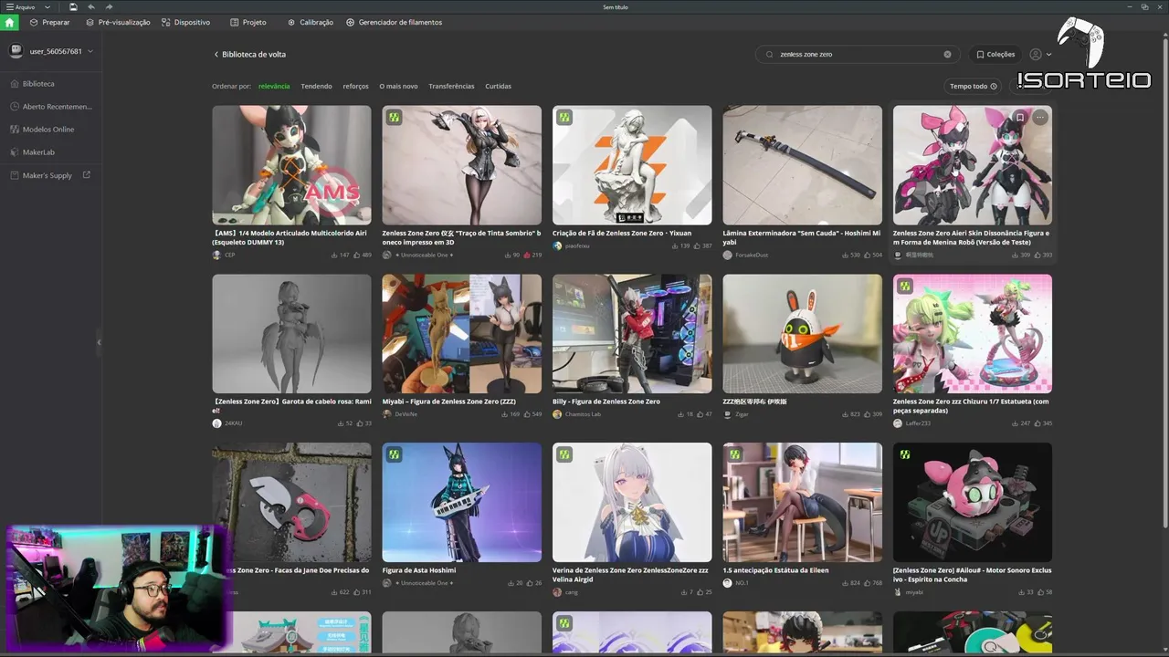Image resolution: width=1169 pixels, height=657 pixels.
Task: Click download icon on Yixuan model card
Action: (x=677, y=246)
